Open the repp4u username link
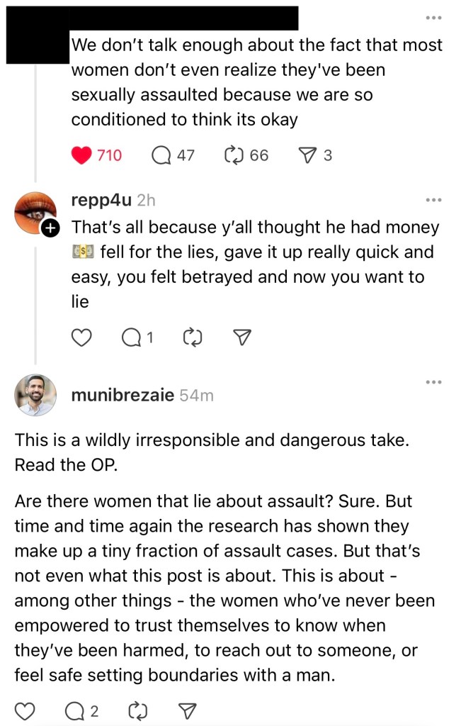The image size is (461, 726). (x=101, y=201)
